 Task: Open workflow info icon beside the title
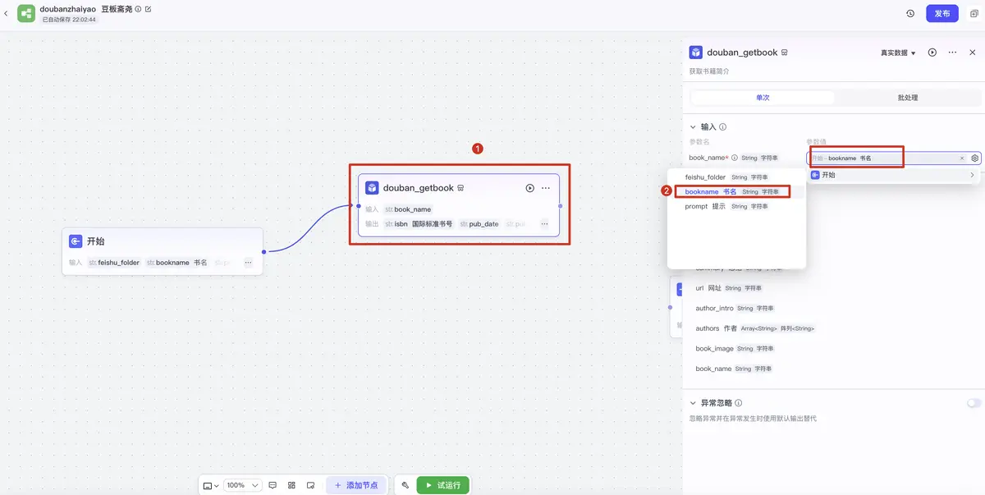(x=138, y=9)
